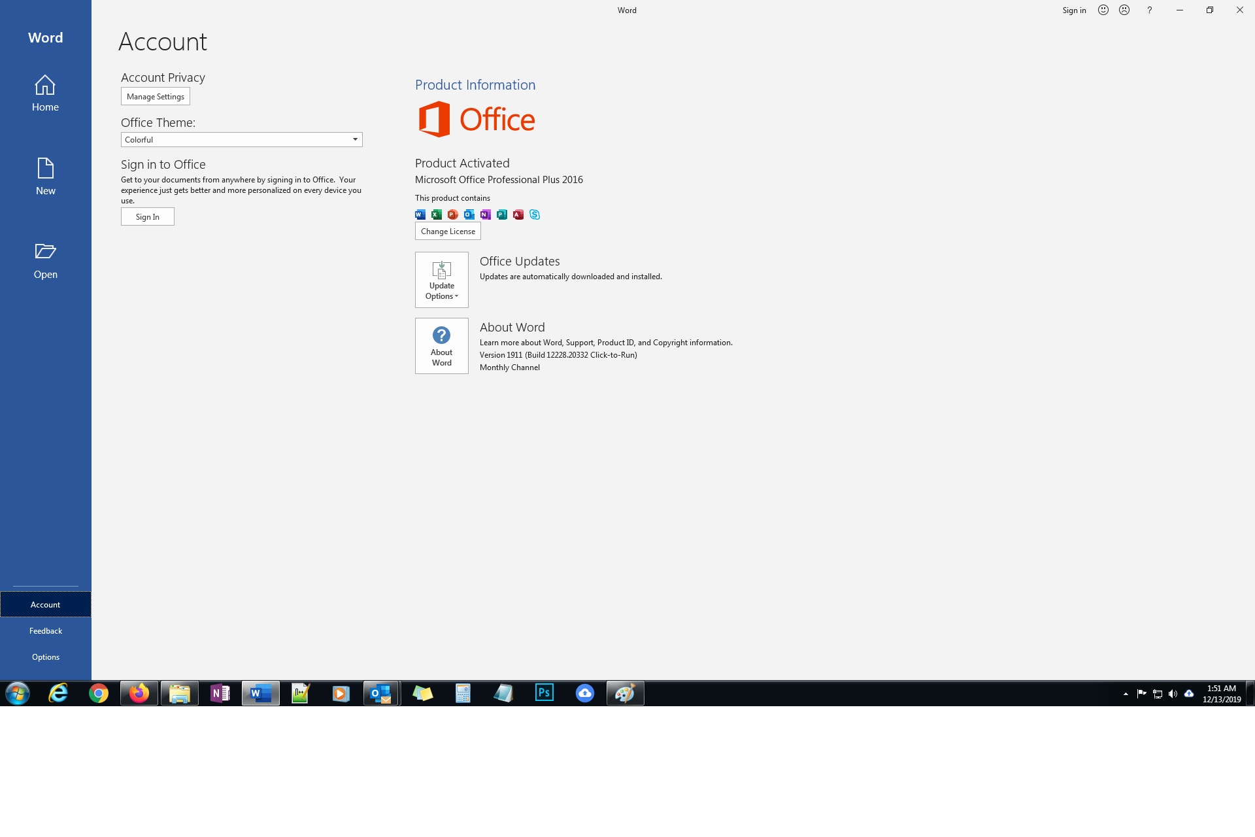Select the Account sidebar item
This screenshot has width=1255, height=837.
pyautogui.click(x=45, y=605)
